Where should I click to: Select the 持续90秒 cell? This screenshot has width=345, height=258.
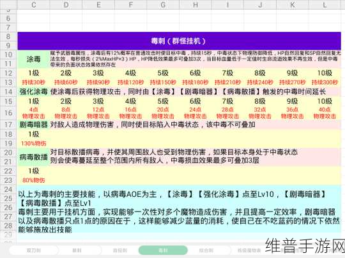click(98, 82)
